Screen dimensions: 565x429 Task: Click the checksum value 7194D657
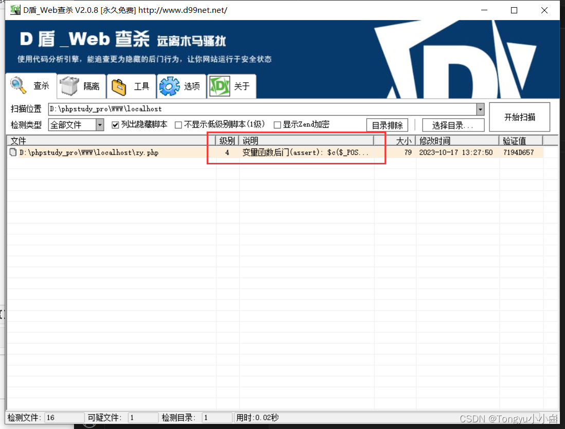pyautogui.click(x=518, y=153)
